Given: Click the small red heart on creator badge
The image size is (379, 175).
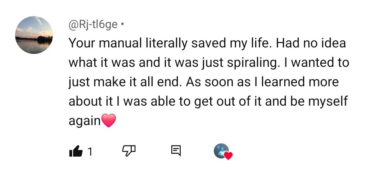Looking at the screenshot, I should (x=228, y=156).
